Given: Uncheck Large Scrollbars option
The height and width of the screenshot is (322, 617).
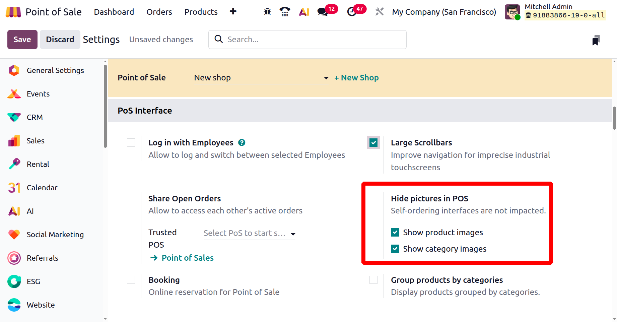Looking at the screenshot, I should 373,143.
